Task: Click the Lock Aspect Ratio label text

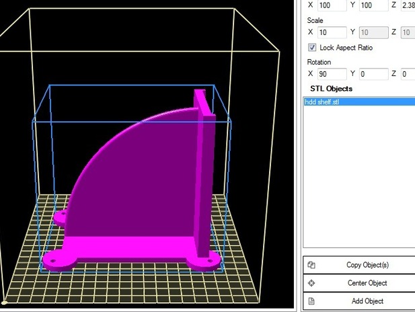Action: pyautogui.click(x=346, y=48)
